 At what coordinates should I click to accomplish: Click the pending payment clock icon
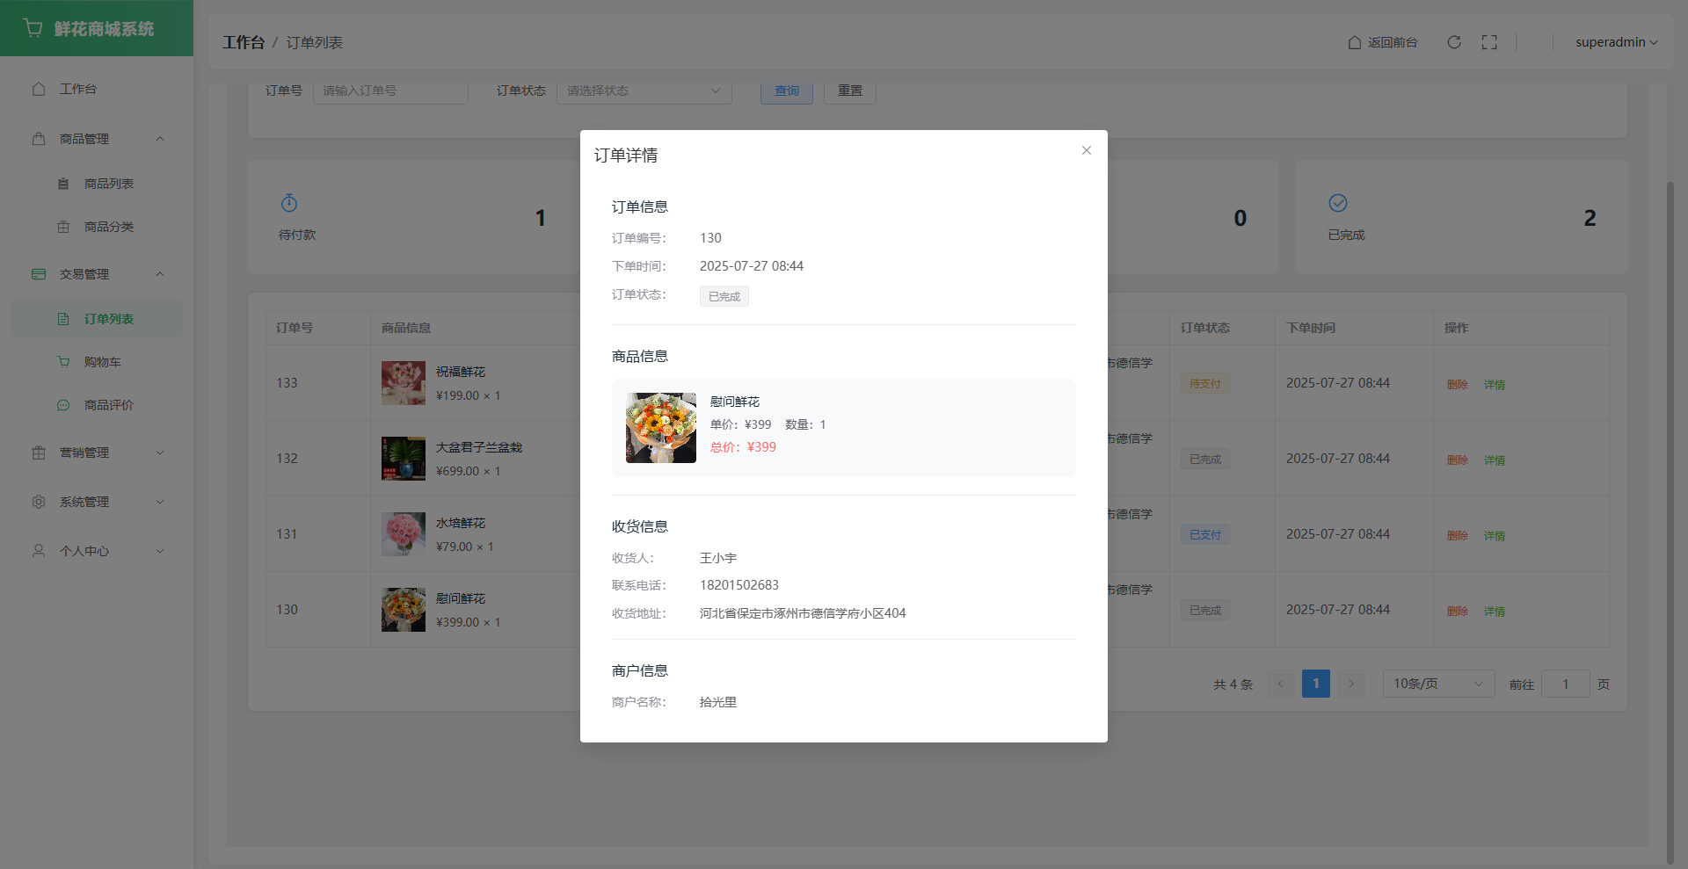tap(289, 204)
